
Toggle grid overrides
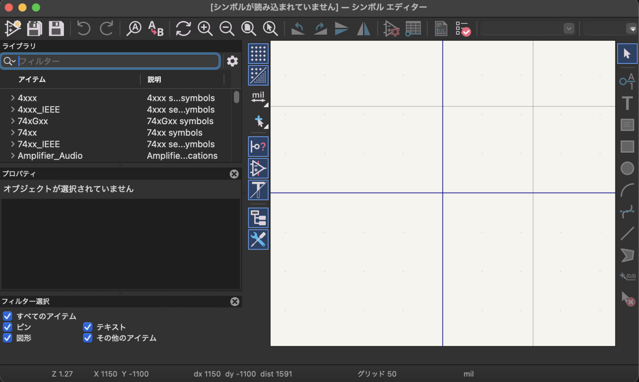[x=258, y=75]
